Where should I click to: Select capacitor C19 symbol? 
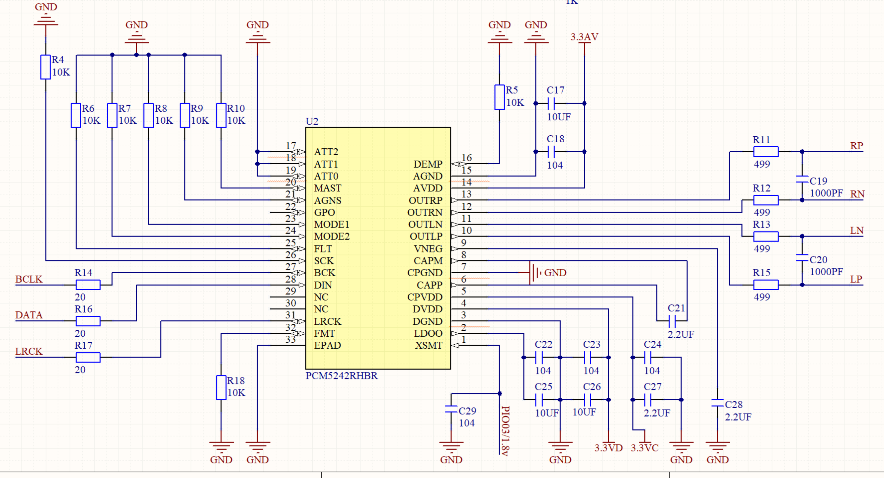point(802,179)
